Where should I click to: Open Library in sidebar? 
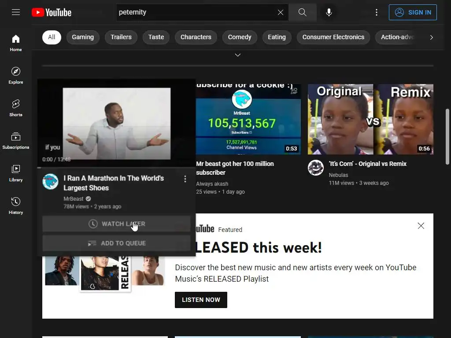(16, 173)
